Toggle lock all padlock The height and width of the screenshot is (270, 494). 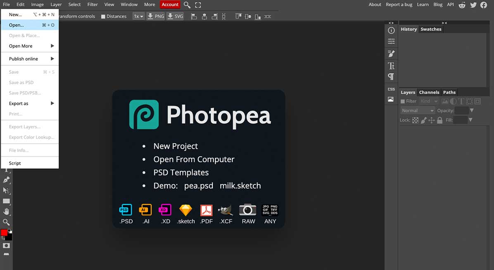439,120
